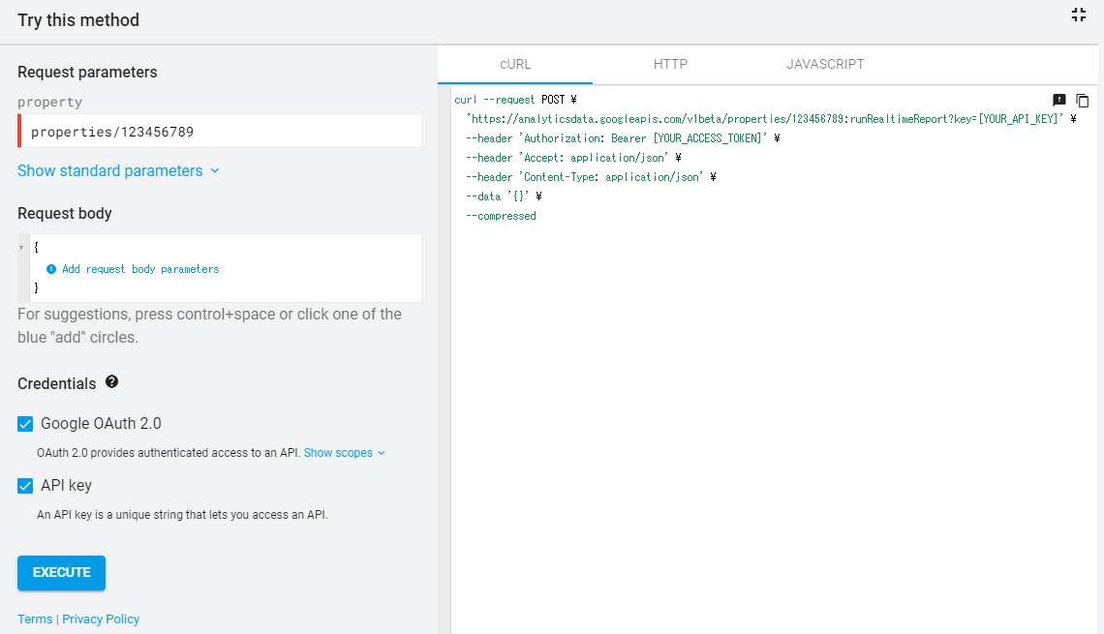
Task: Copy the cURL snippet using the copy icon
Action: click(1082, 100)
